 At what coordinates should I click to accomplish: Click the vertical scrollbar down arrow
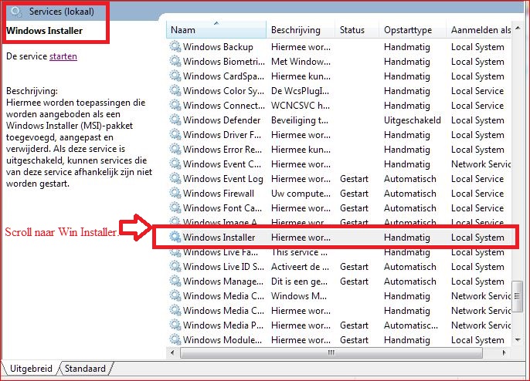tap(517, 340)
